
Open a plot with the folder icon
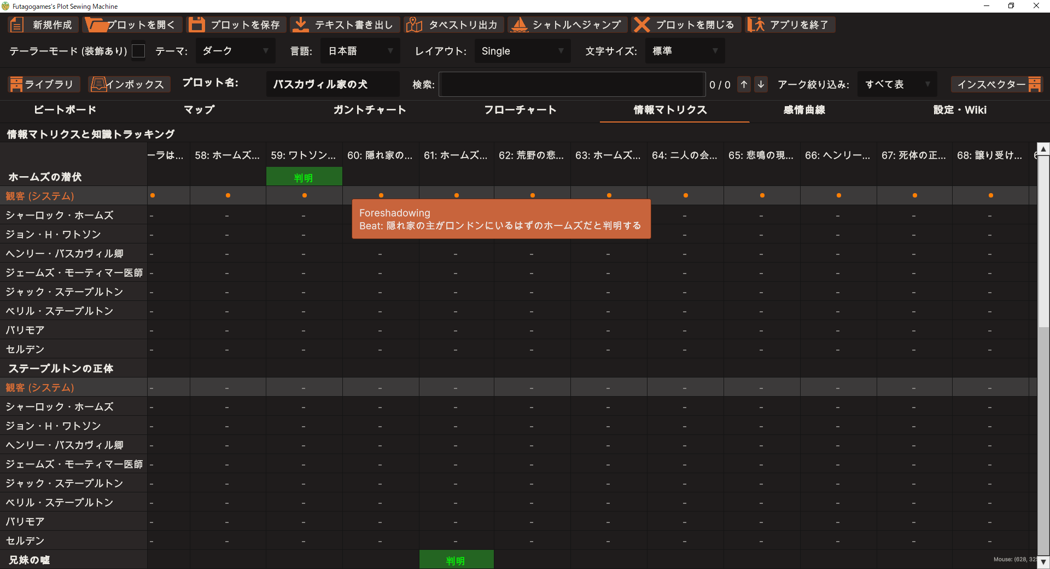pos(96,25)
